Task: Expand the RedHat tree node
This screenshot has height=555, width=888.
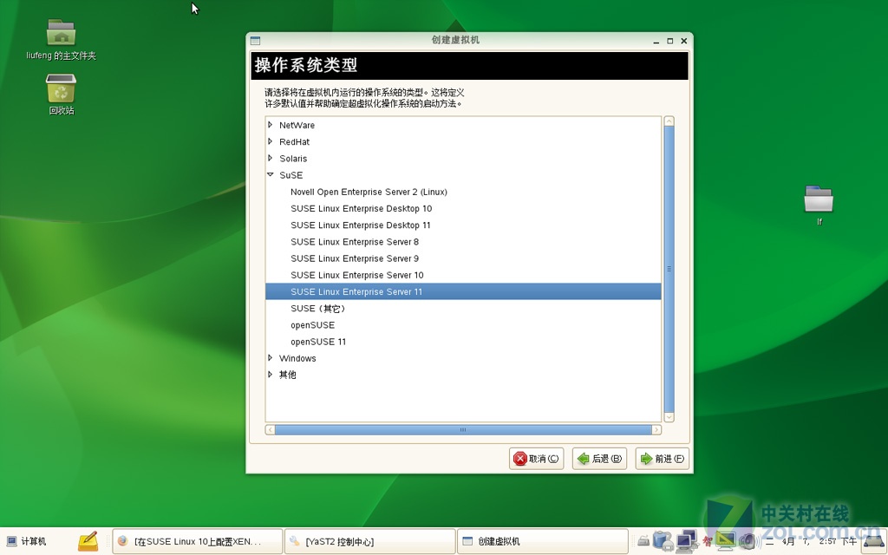Action: [x=271, y=141]
